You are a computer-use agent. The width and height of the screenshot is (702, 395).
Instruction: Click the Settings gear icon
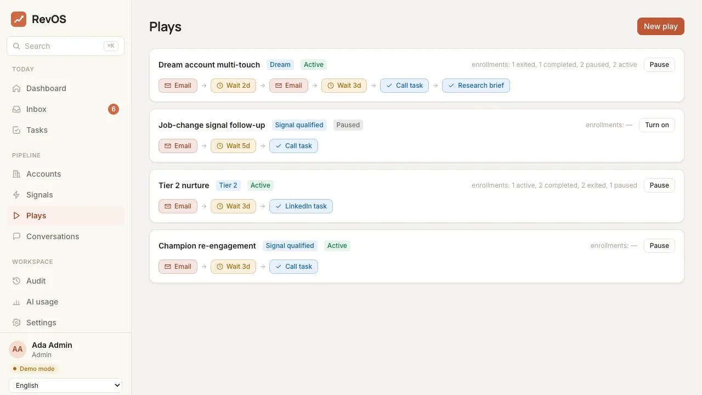pos(16,323)
